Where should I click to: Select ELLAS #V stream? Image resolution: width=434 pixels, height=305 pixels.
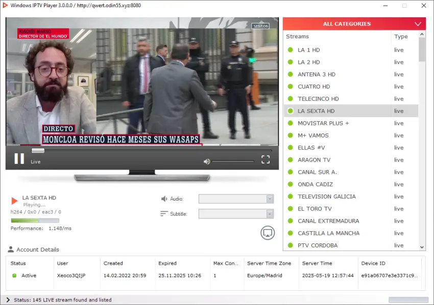pyautogui.click(x=351, y=148)
